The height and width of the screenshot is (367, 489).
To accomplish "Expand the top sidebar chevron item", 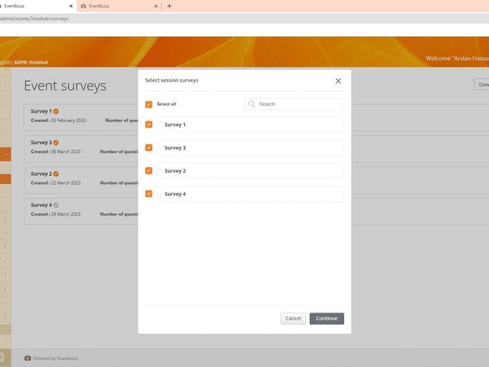I will pyautogui.click(x=5, y=70).
